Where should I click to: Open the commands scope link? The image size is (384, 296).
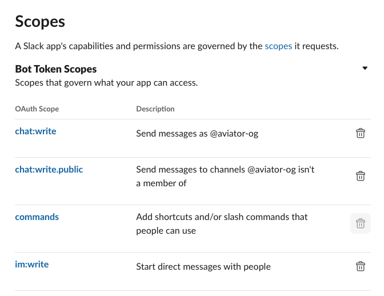tap(37, 217)
